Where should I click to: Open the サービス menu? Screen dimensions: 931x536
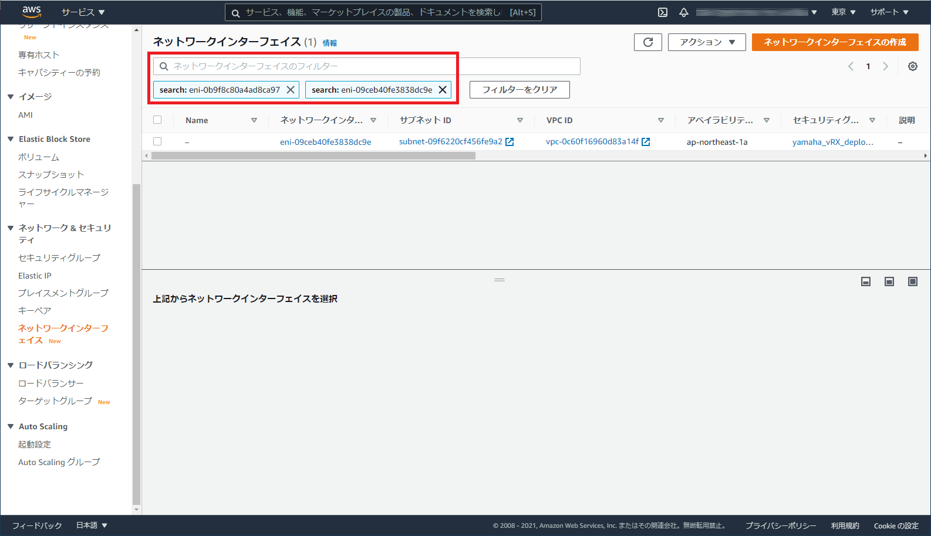pos(83,12)
